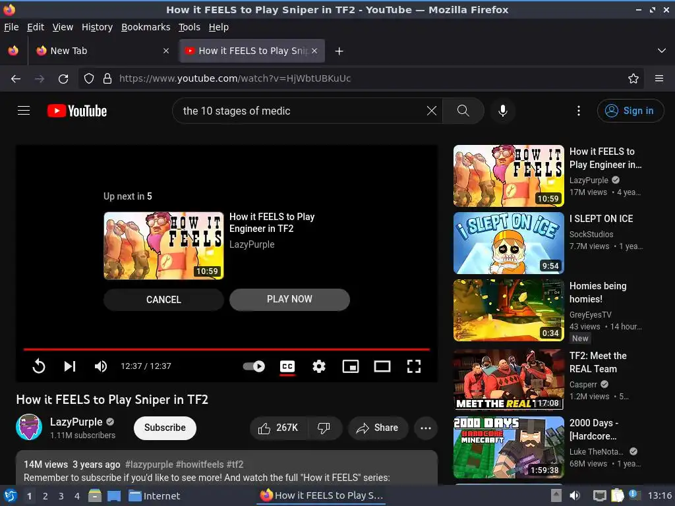Toggle closed captions CC button
Screen dimensions: 675x506
(x=287, y=366)
